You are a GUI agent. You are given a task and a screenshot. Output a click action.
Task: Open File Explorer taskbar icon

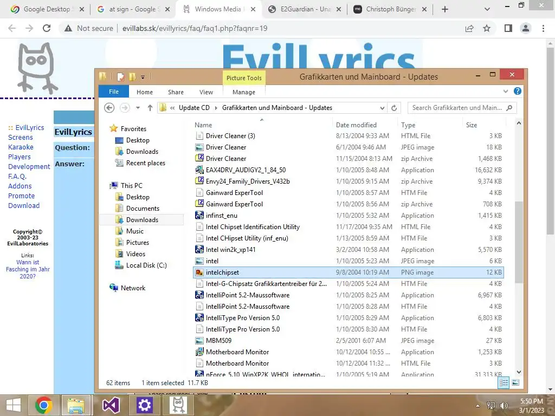tap(76, 405)
